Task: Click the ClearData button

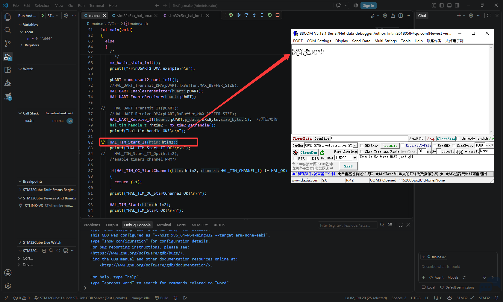Action: tap(302, 138)
